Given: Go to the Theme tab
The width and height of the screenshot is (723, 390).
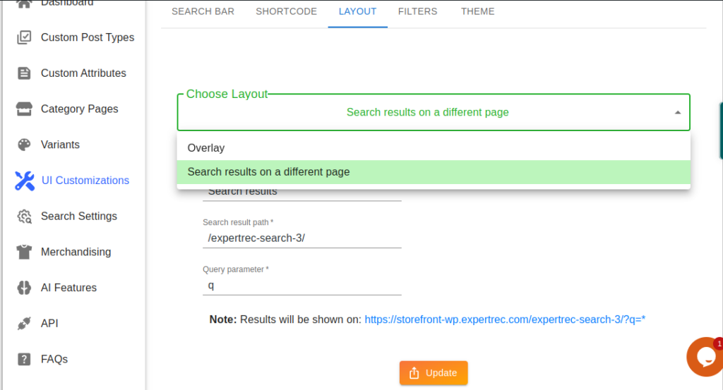Looking at the screenshot, I should [x=477, y=12].
